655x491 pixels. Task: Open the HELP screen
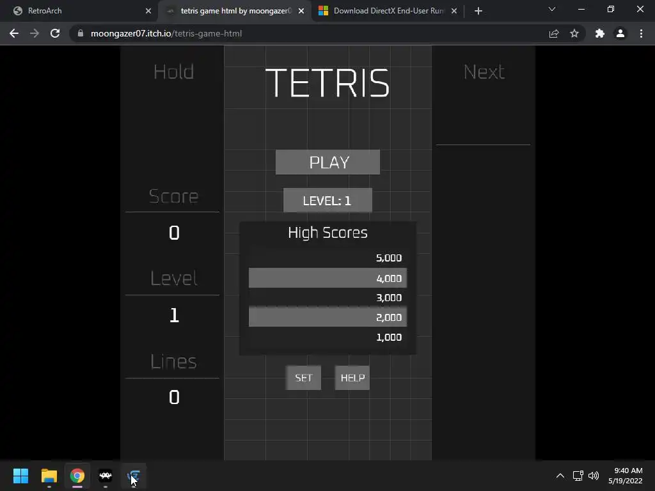point(352,378)
